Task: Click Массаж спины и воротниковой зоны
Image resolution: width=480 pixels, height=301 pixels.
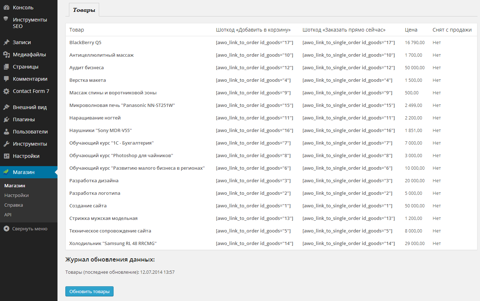Action: pos(113,93)
